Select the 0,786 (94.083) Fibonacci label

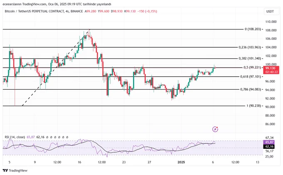click(x=251, y=90)
